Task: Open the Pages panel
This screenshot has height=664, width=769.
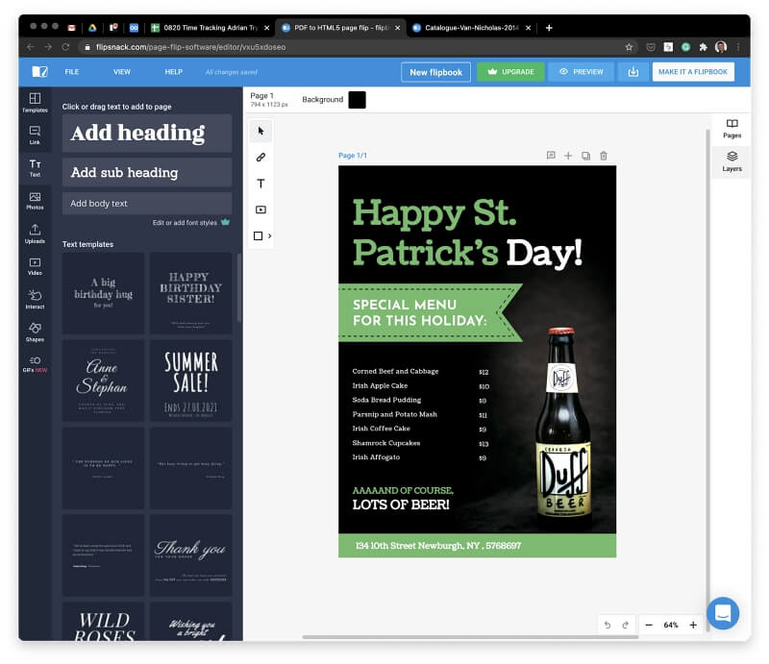Action: [x=732, y=129]
